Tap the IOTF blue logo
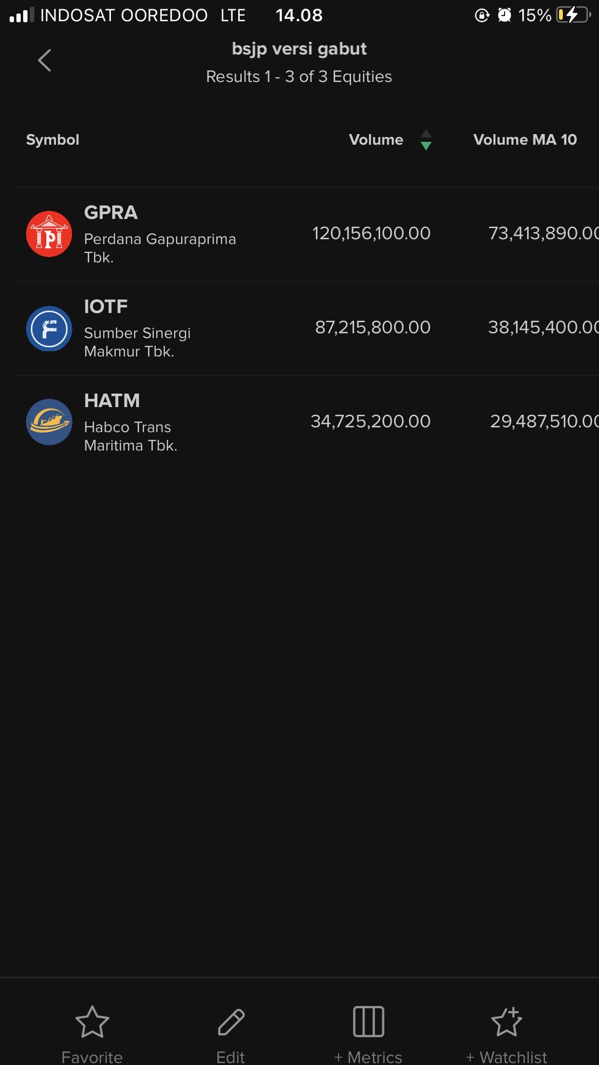Viewport: 599px width, 1065px height. [x=49, y=328]
